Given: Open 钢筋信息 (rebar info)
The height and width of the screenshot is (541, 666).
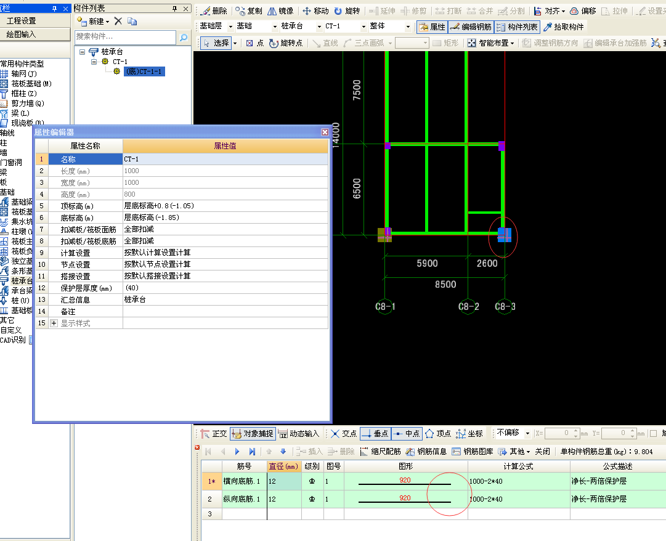Looking at the screenshot, I should [x=426, y=452].
